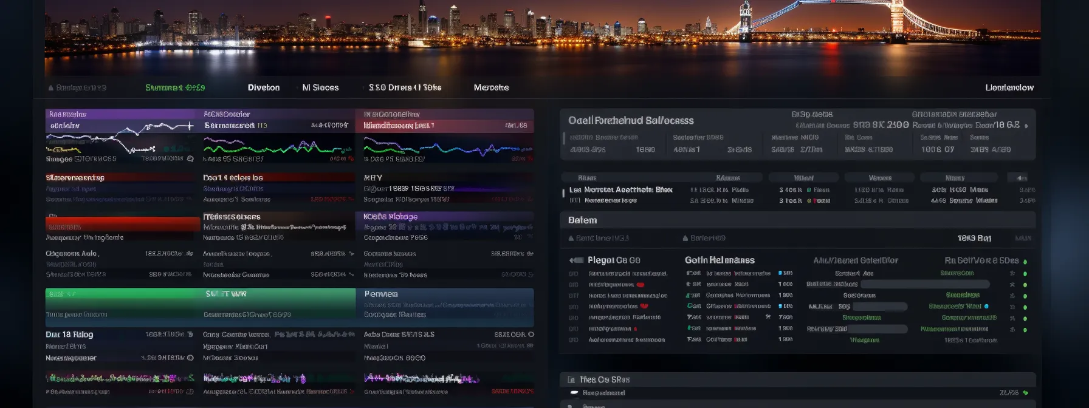Viewport: 1089px width, 408px height.
Task: Toggle the green dot beside Ra SeliVo a SDes
Action: tap(1025, 262)
